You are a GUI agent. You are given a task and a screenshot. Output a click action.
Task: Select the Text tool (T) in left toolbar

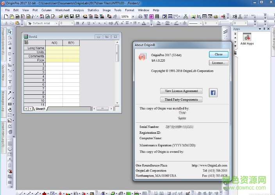tap(10, 82)
